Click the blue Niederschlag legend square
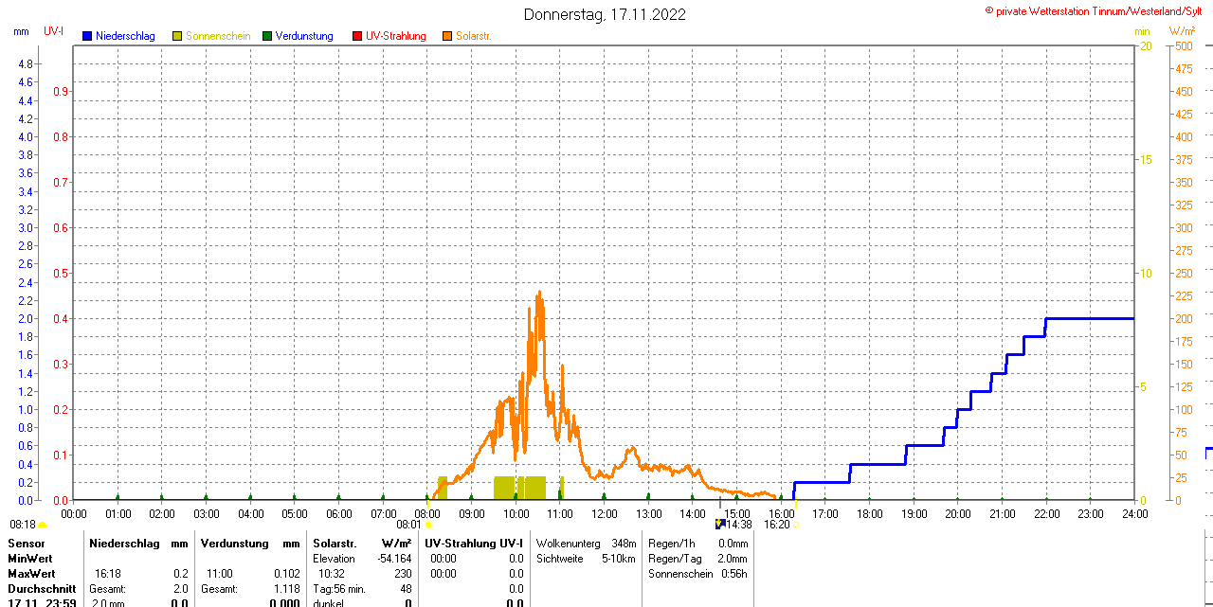The height and width of the screenshot is (607, 1213). click(87, 36)
